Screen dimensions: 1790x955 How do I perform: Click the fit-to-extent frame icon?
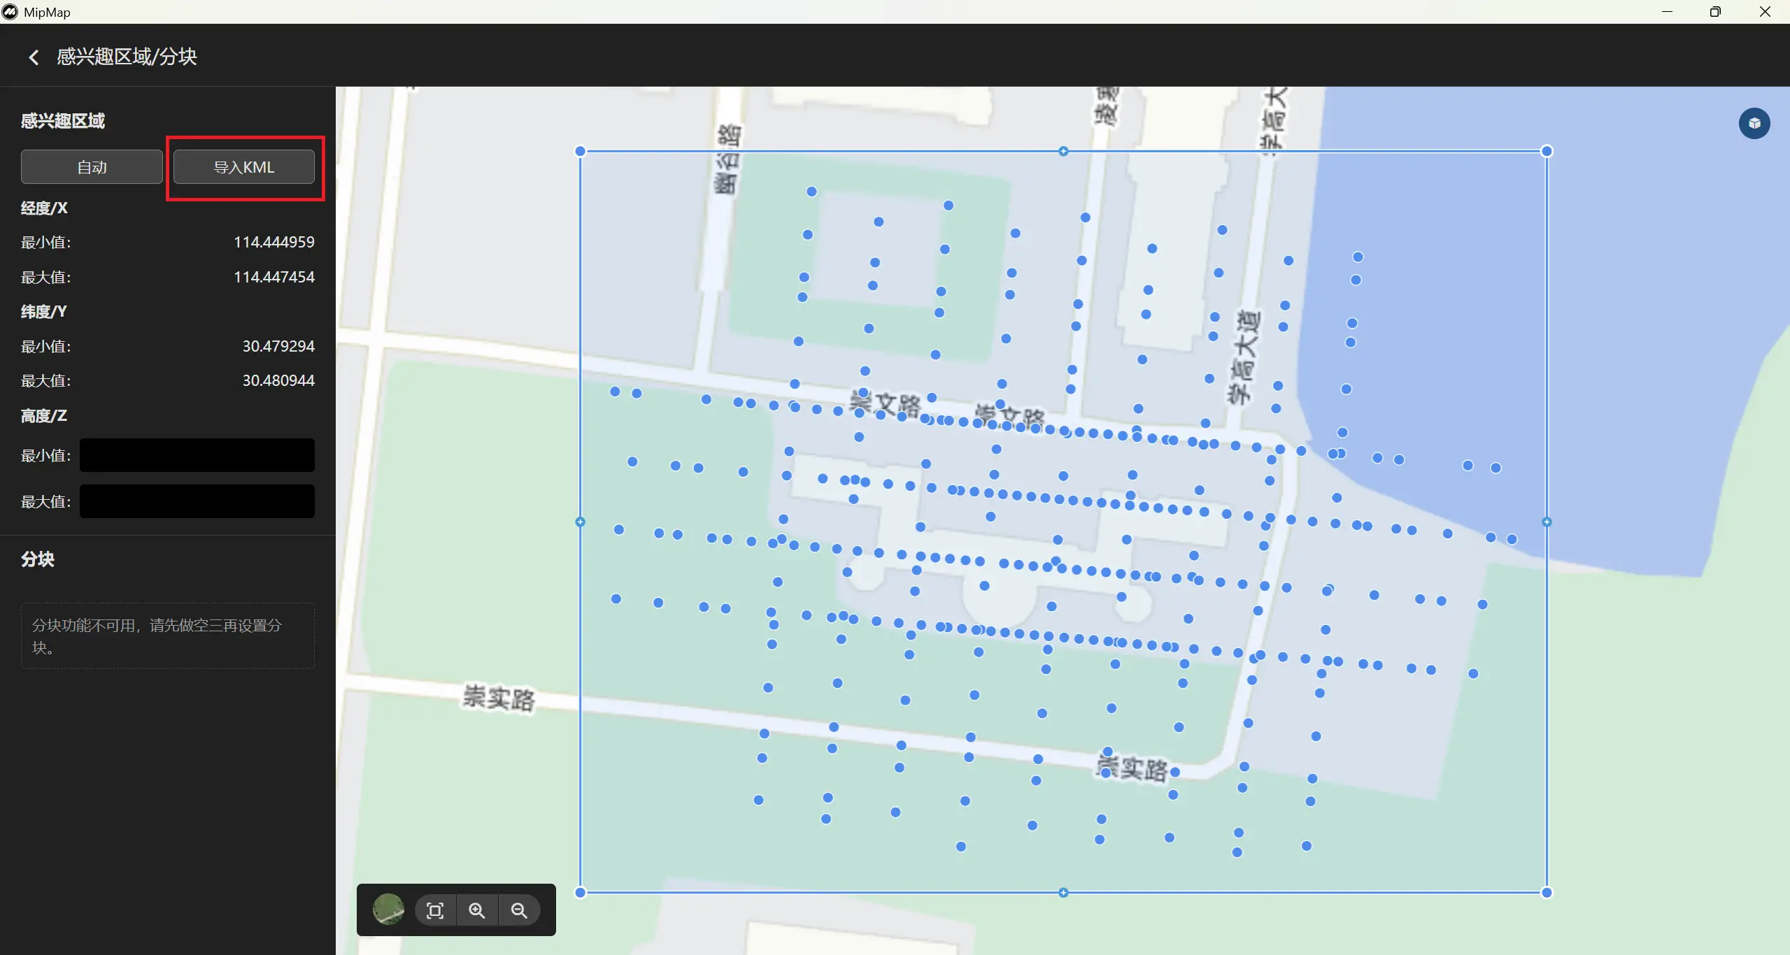(435, 910)
